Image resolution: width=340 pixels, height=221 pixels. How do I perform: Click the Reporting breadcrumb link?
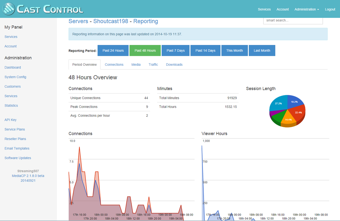[146, 21]
